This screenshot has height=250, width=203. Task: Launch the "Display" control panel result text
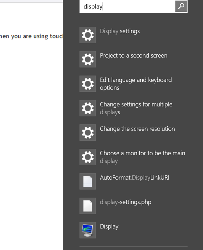(109, 227)
